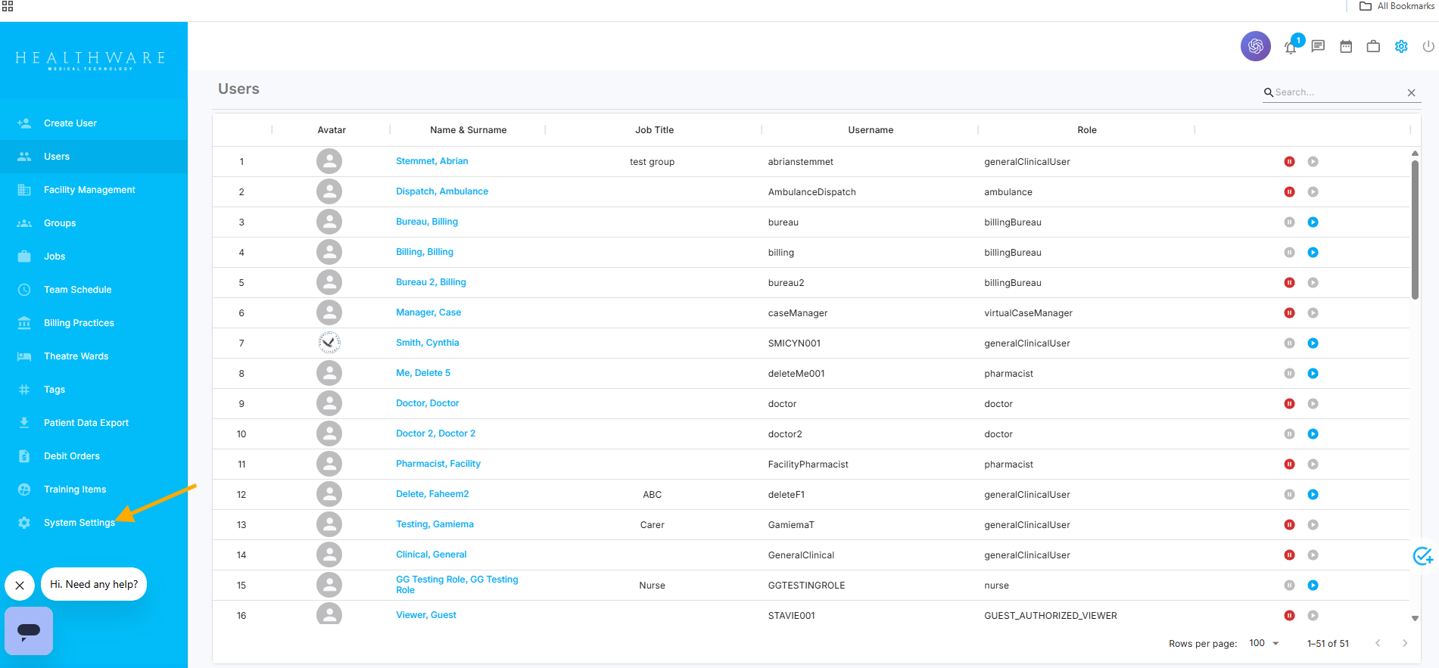The image size is (1439, 668).
Task: Activate user Bureau, Billing with play button
Action: click(x=1313, y=222)
